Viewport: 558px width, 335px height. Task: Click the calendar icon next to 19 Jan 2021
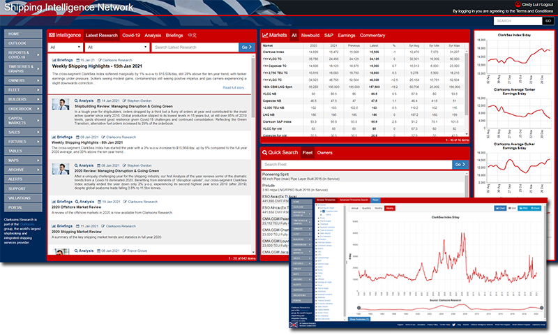tap(99, 202)
